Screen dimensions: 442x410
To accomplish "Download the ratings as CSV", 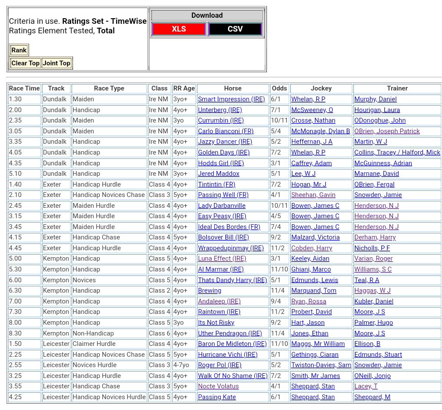I will click(x=235, y=29).
